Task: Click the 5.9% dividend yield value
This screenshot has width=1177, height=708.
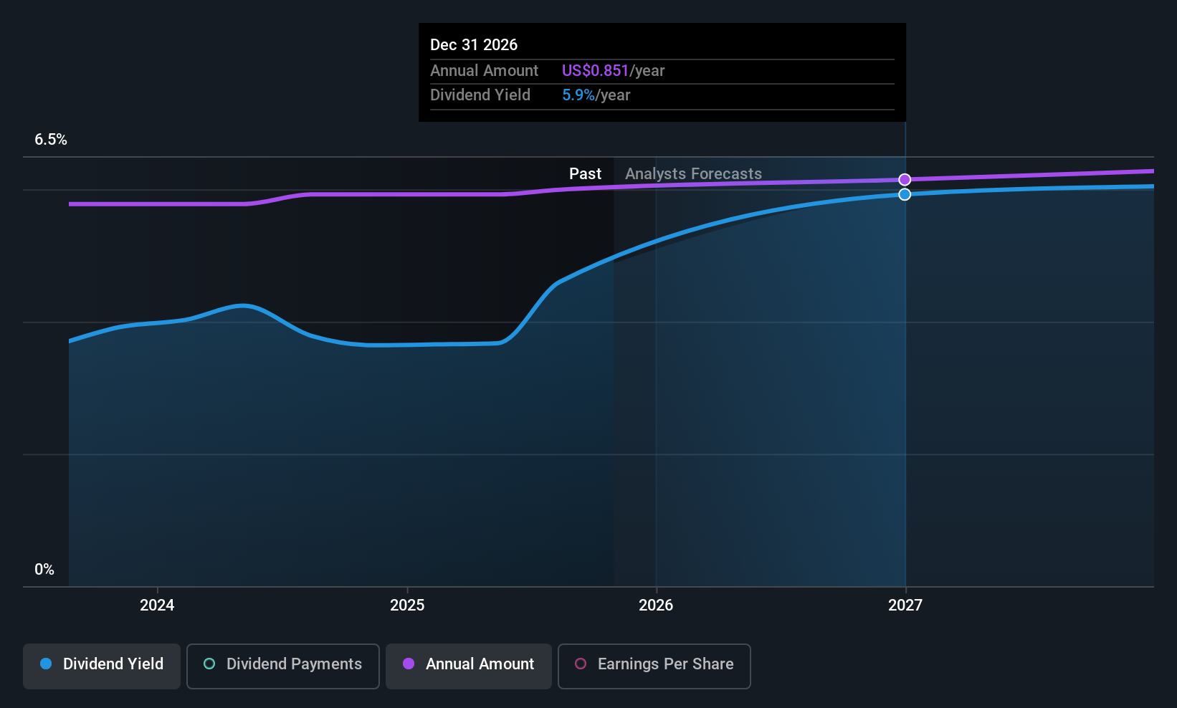Action: point(578,95)
